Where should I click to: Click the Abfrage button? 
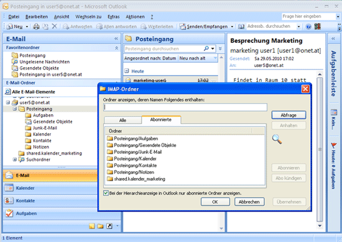[x=289, y=115]
